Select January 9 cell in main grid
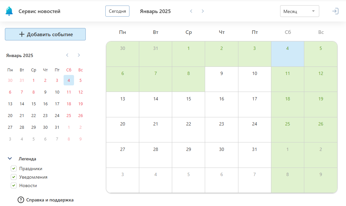The image size is (346, 206). 221,79
